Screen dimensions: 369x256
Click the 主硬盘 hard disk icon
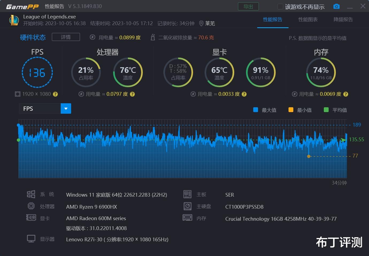[187, 206]
